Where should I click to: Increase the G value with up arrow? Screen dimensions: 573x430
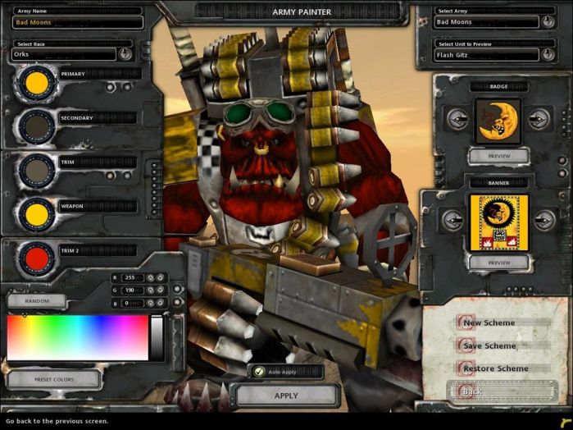click(151, 290)
